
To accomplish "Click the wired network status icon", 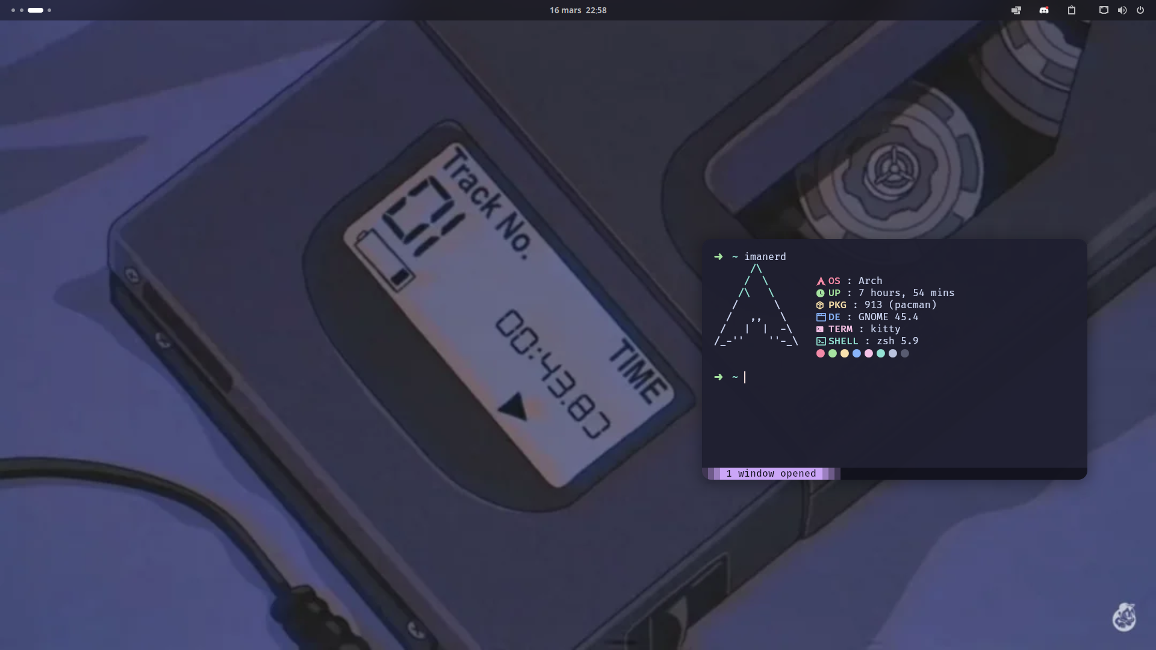I will (1104, 10).
